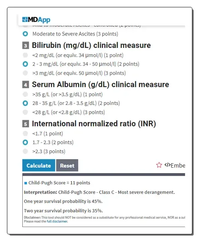Open the full disclaimer link
The image size is (199, 241).
(57, 221)
